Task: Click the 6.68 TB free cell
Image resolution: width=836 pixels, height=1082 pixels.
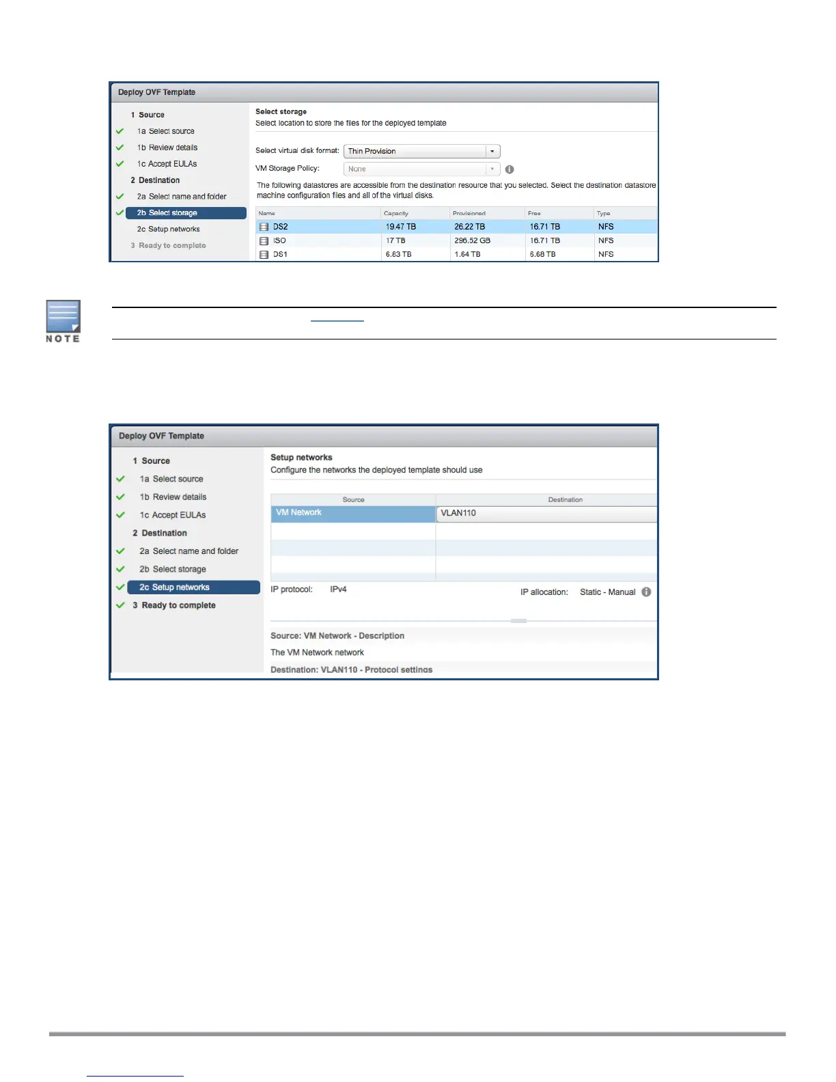Action: coord(543,255)
